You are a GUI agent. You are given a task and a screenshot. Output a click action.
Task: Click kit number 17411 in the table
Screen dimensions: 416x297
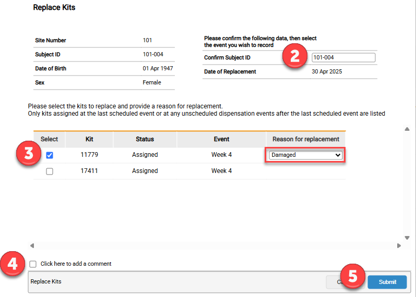89,171
